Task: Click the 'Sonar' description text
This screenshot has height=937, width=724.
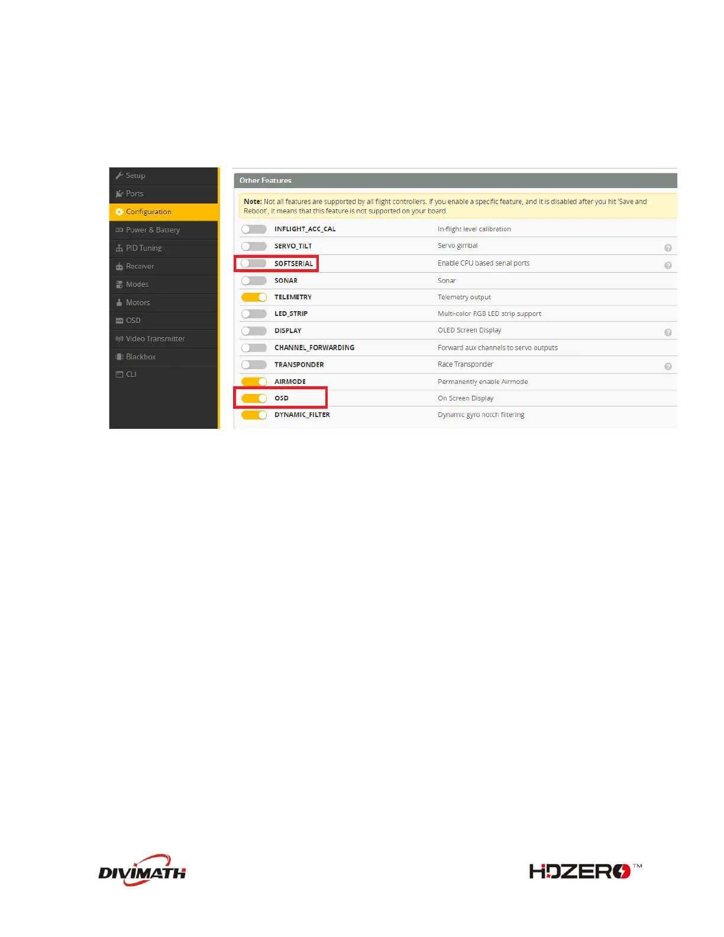Action: 447,280
